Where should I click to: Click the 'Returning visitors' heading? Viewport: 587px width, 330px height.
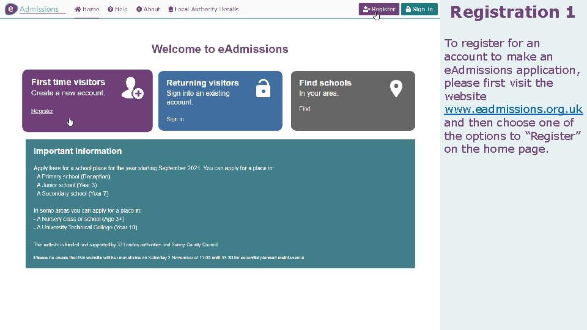202,82
